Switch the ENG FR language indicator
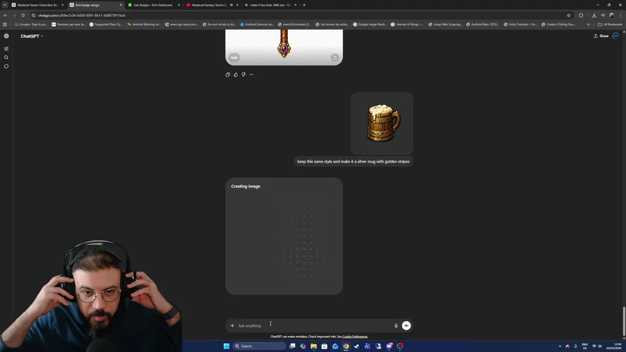The width and height of the screenshot is (626, 352). point(585,346)
